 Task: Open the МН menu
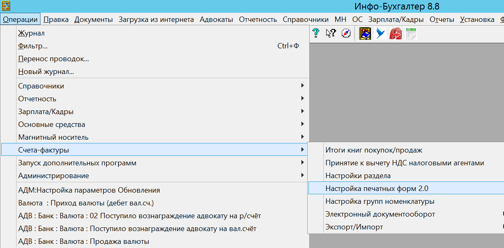pos(341,19)
